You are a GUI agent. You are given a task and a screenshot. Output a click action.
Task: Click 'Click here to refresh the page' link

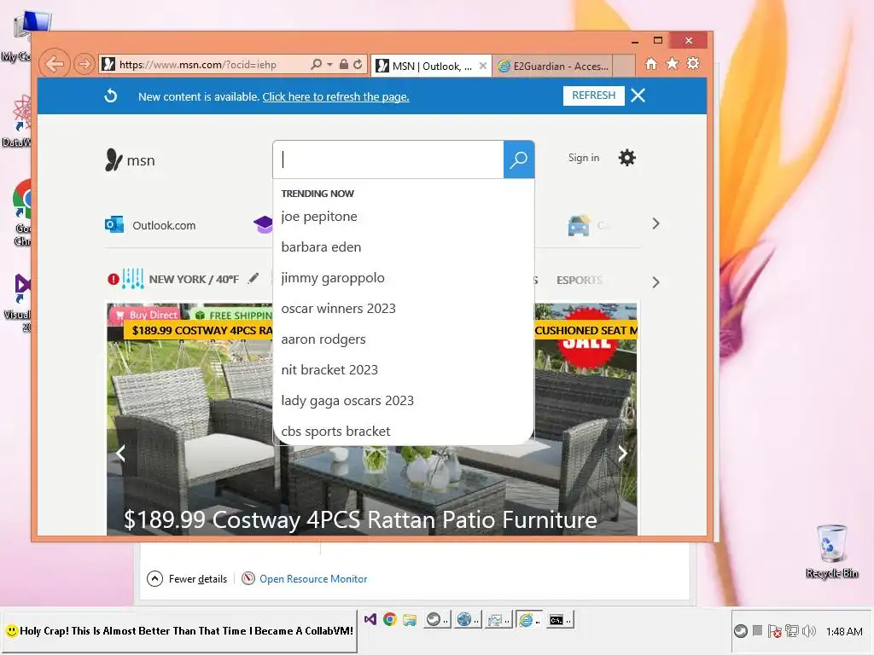335,97
